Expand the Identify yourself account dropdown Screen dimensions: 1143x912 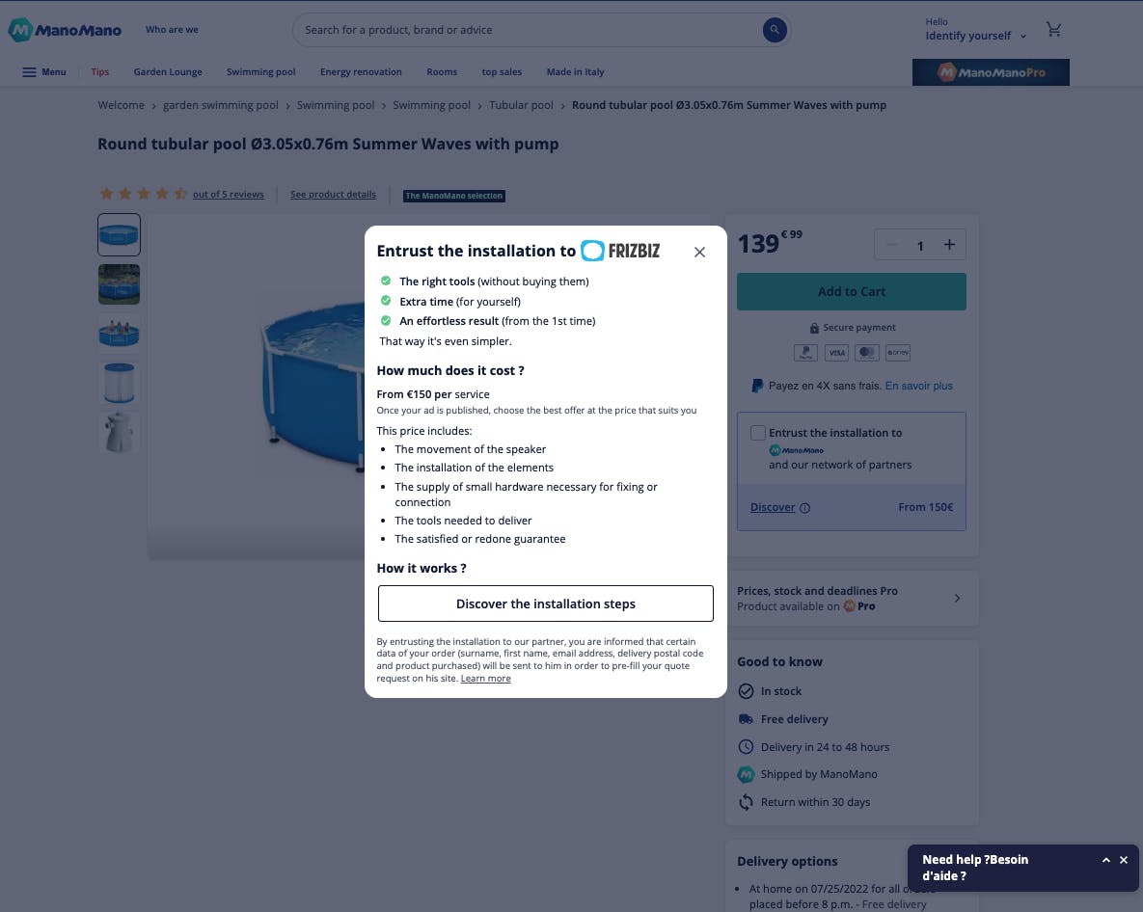click(x=975, y=30)
